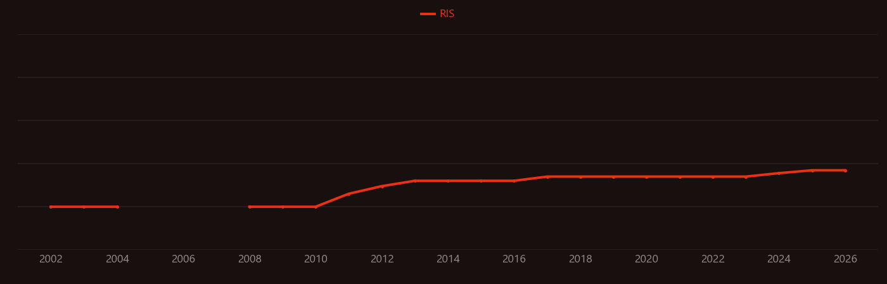Click the 2002 x-axis label

[51, 259]
